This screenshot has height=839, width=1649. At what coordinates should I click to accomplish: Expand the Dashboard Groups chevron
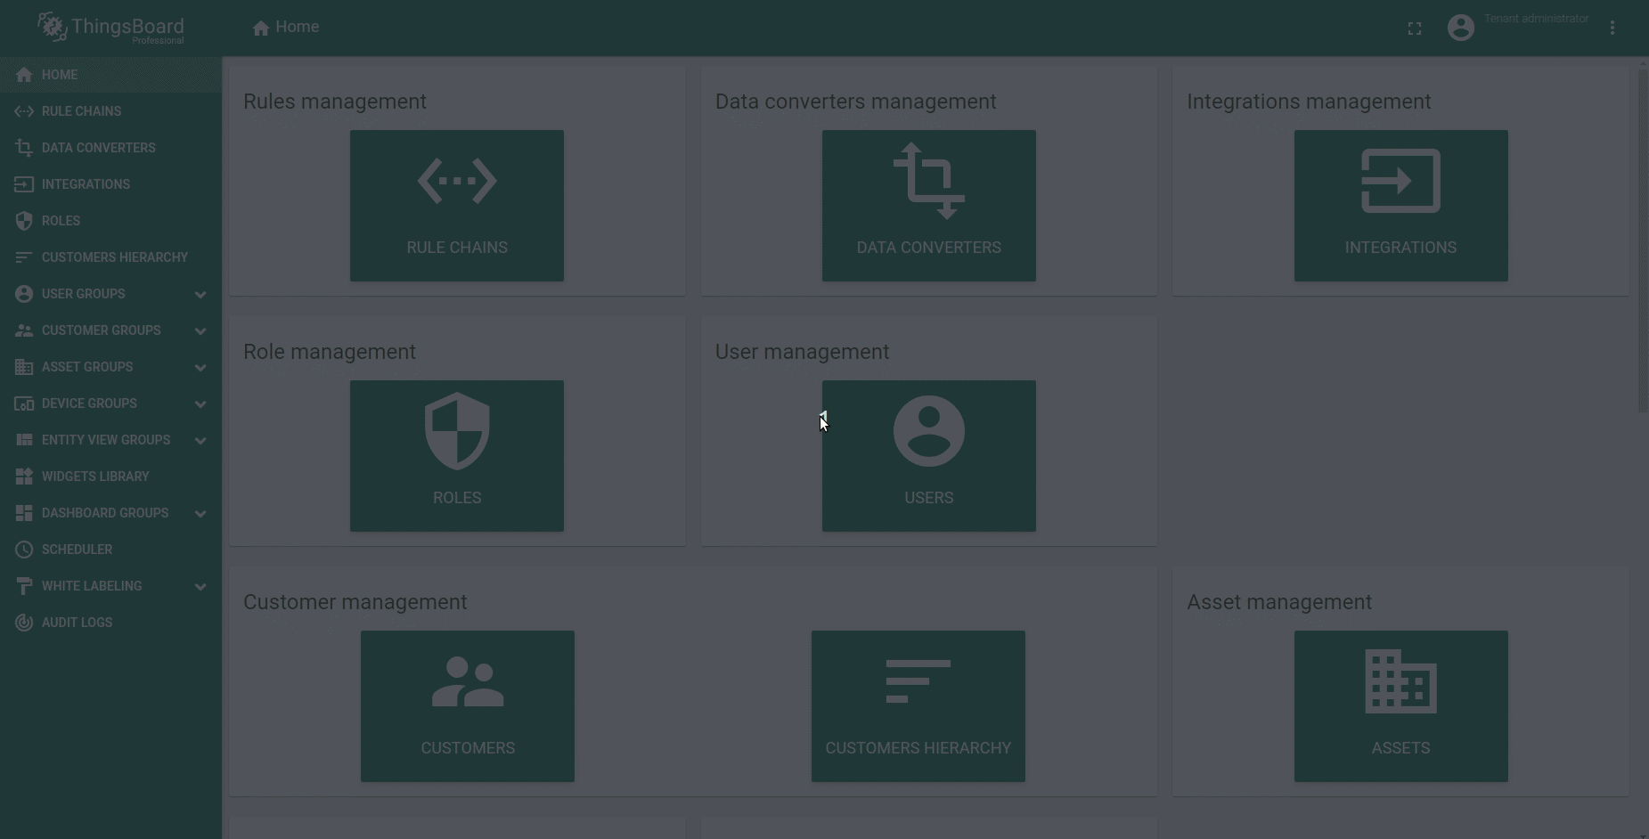click(x=200, y=514)
